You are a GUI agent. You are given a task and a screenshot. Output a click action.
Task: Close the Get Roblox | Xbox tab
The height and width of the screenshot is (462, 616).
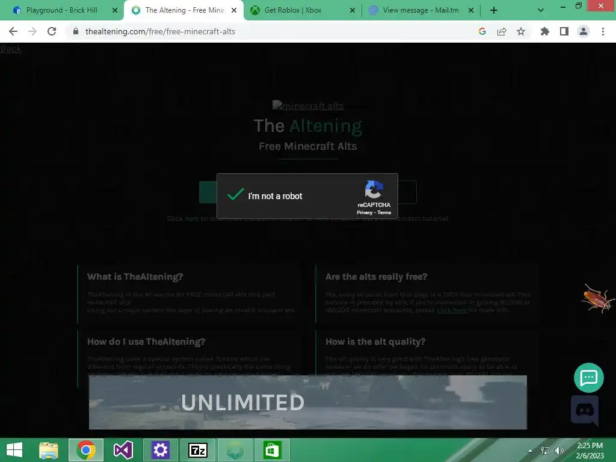pyautogui.click(x=353, y=10)
